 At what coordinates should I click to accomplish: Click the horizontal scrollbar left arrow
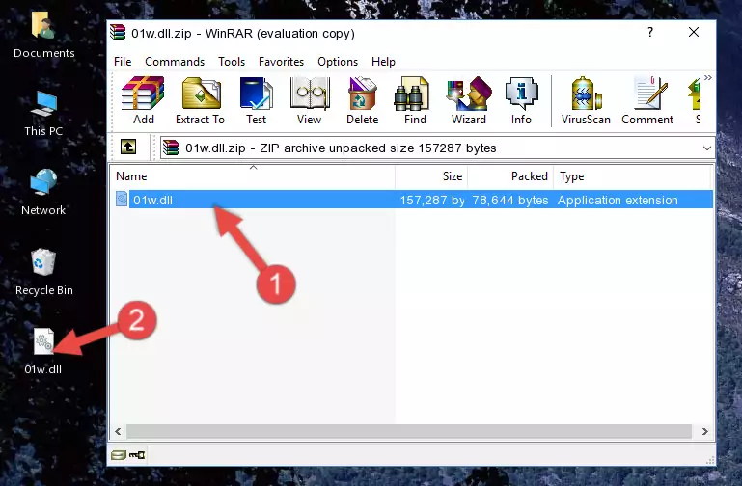pyautogui.click(x=118, y=431)
